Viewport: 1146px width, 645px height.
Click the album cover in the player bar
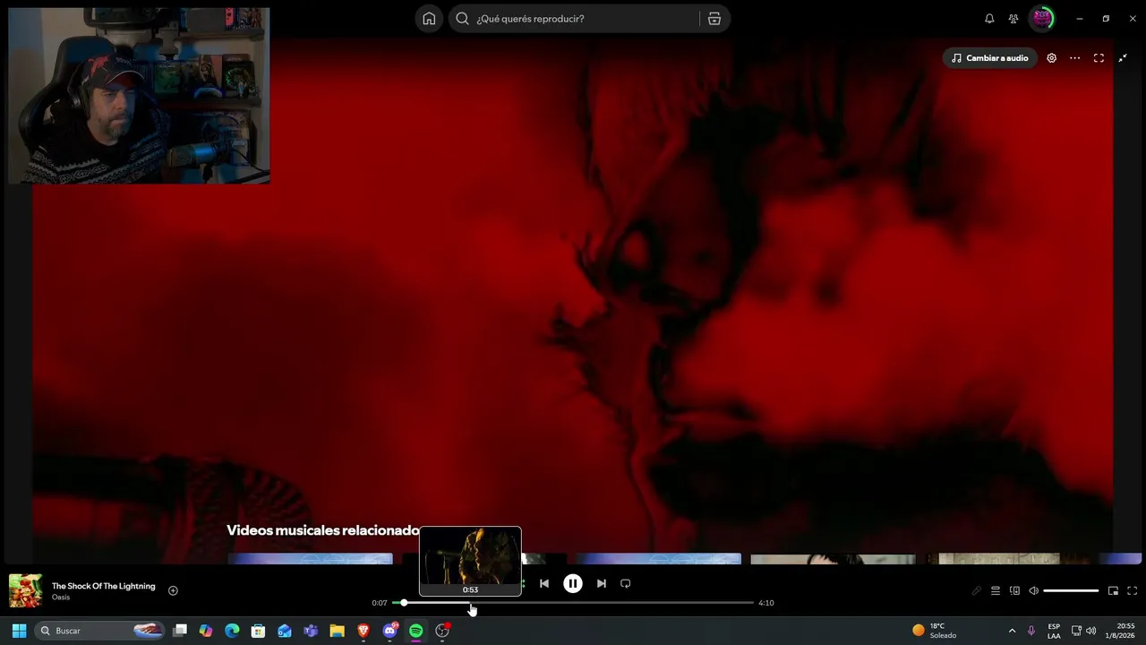pyautogui.click(x=25, y=591)
